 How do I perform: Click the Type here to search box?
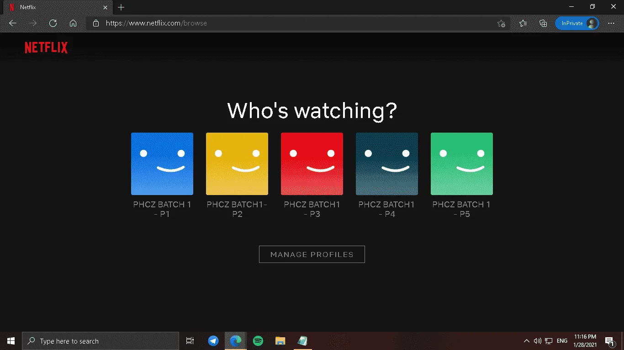pos(100,341)
